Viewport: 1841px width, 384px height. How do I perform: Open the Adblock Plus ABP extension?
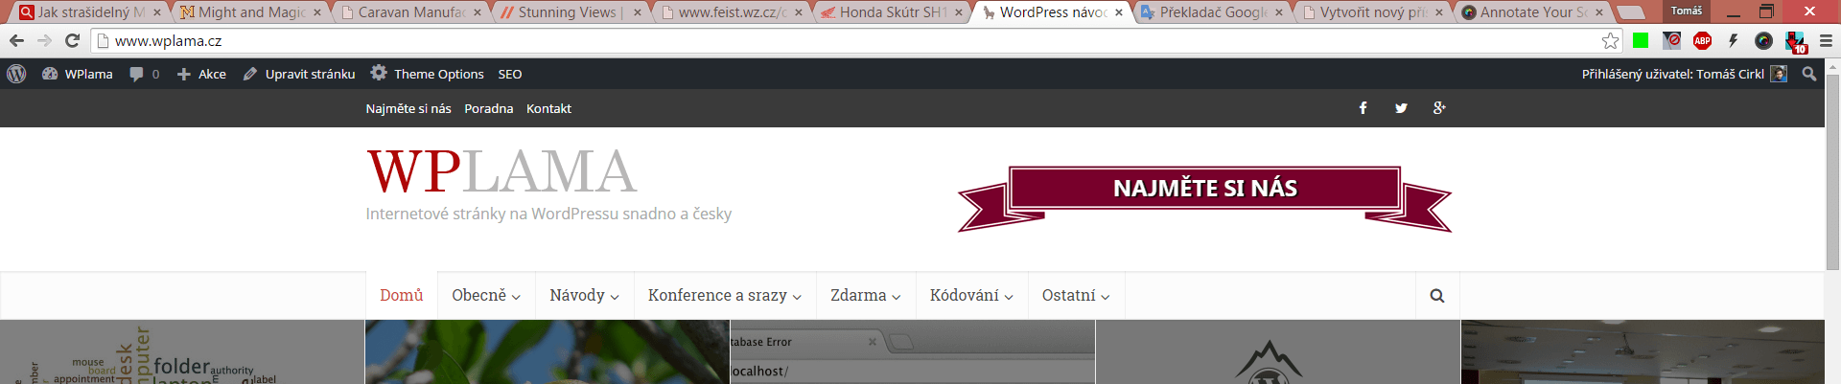[x=1703, y=40]
